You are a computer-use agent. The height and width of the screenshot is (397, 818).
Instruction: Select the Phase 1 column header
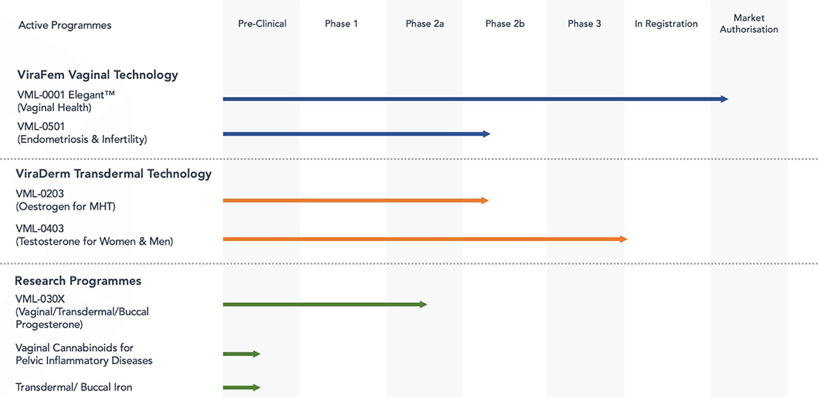pos(342,24)
